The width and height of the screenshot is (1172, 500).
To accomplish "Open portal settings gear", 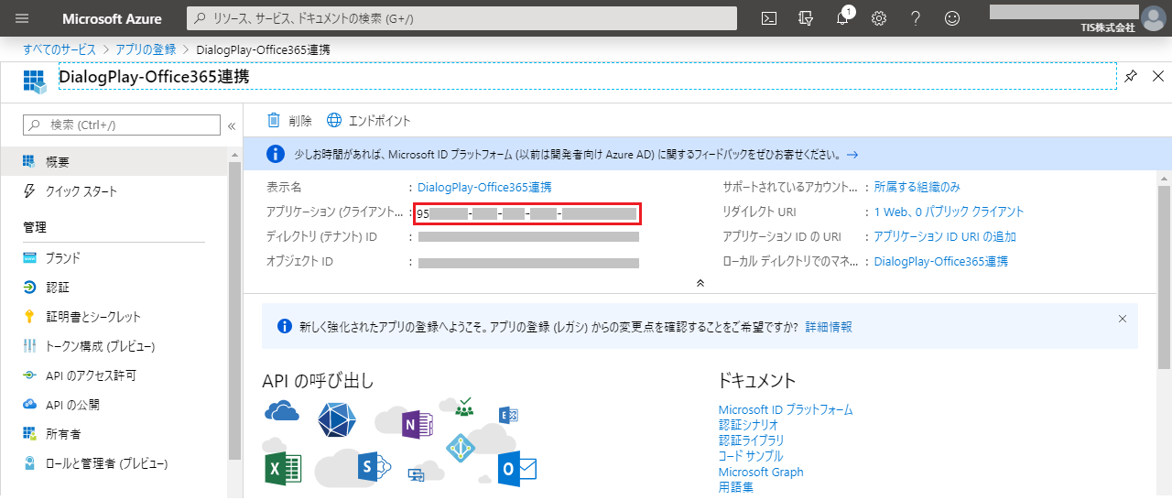I will click(x=879, y=18).
